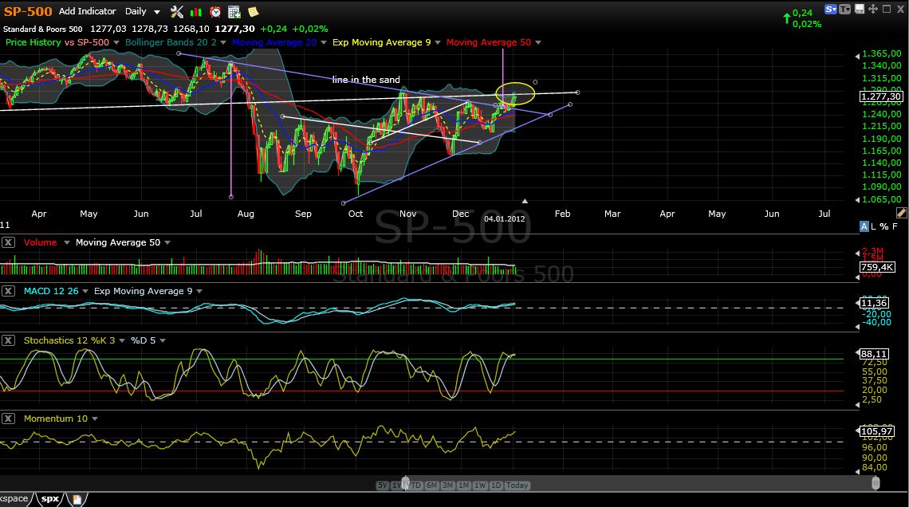Image resolution: width=909 pixels, height=507 pixels.
Task: Close the MACD panel using its X box
Action: coord(8,291)
